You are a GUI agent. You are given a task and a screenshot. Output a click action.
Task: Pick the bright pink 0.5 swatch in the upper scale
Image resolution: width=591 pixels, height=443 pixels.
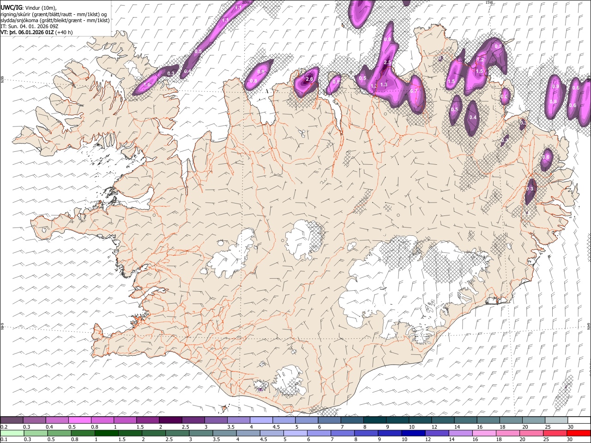coord(79,420)
